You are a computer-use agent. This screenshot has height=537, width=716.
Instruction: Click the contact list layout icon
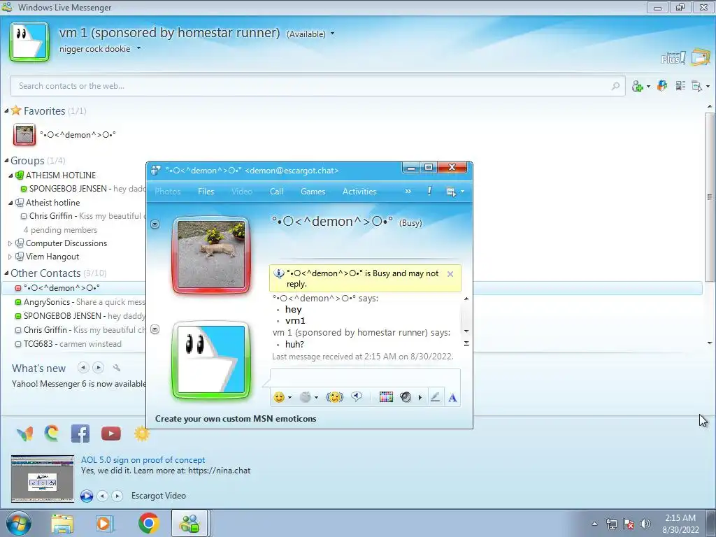coord(680,85)
